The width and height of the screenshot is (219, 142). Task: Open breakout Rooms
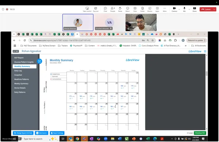(x=150, y=9)
